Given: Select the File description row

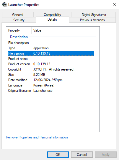Looking at the screenshot, I should [51, 43].
